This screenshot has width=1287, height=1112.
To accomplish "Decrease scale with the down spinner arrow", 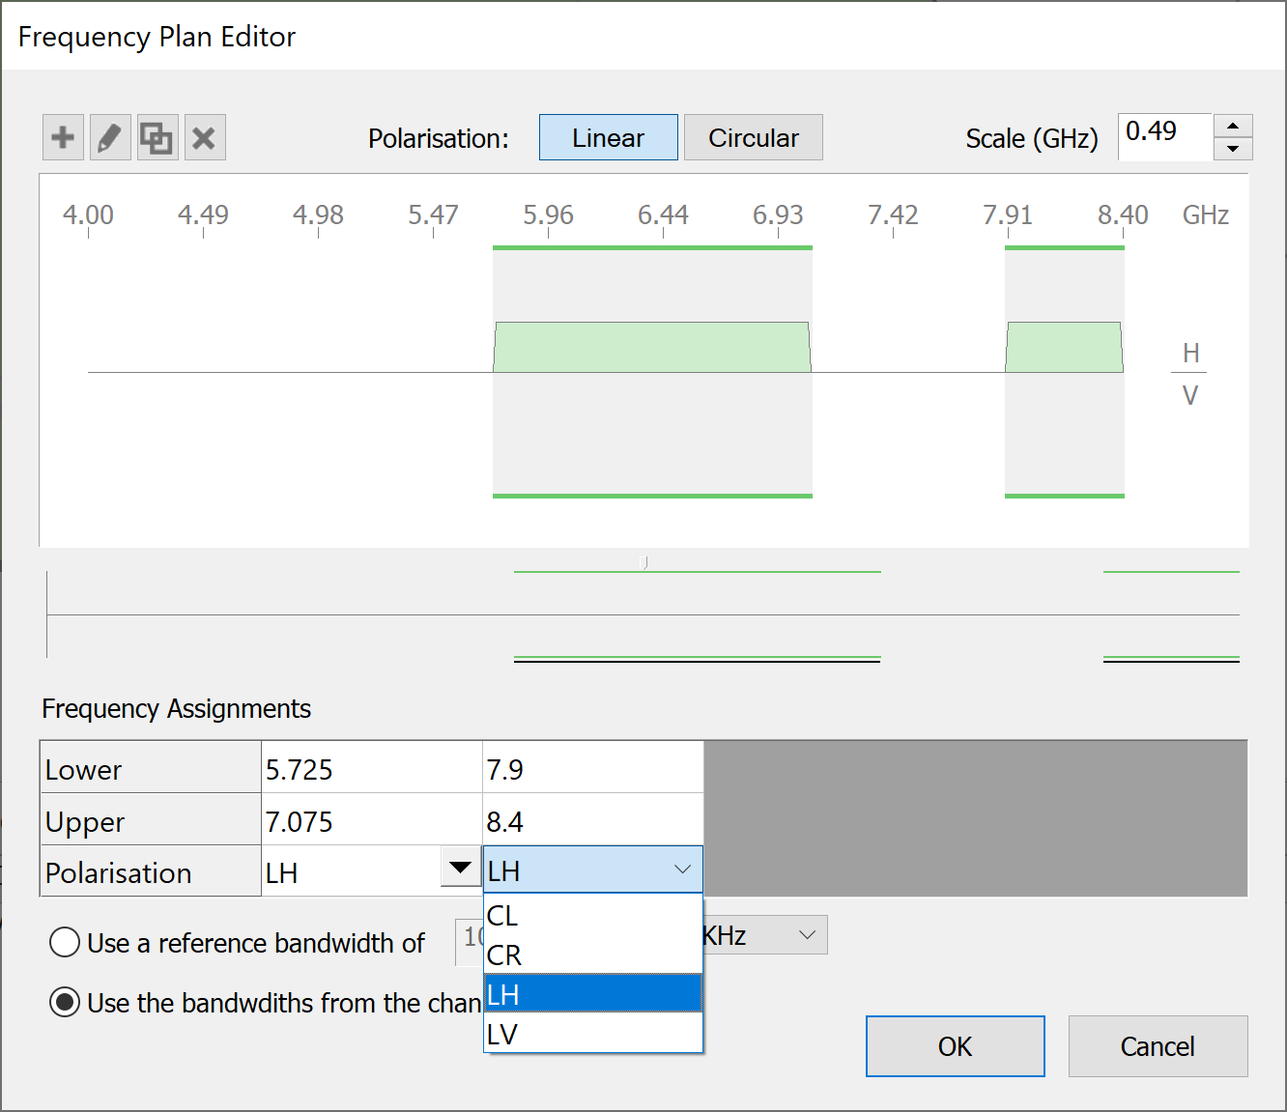I will pos(1233,149).
